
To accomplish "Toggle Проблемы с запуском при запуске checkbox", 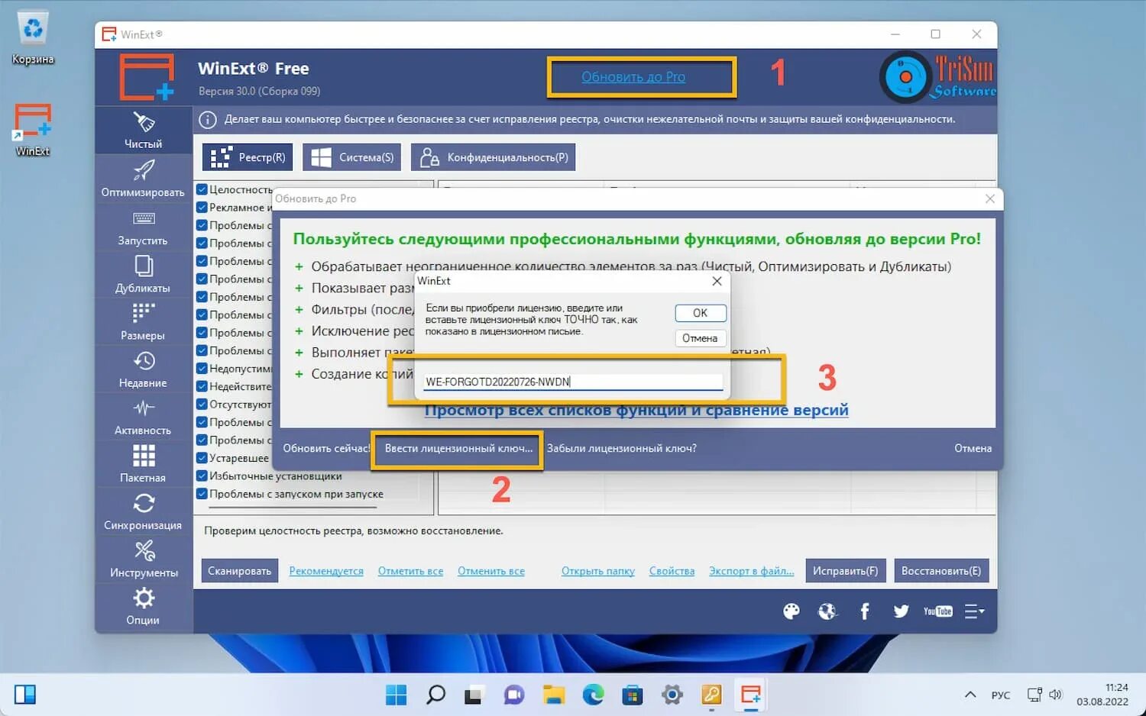I will pos(202,494).
